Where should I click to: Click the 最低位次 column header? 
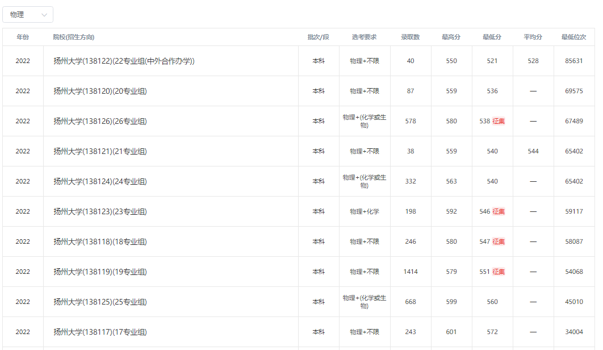[573, 37]
